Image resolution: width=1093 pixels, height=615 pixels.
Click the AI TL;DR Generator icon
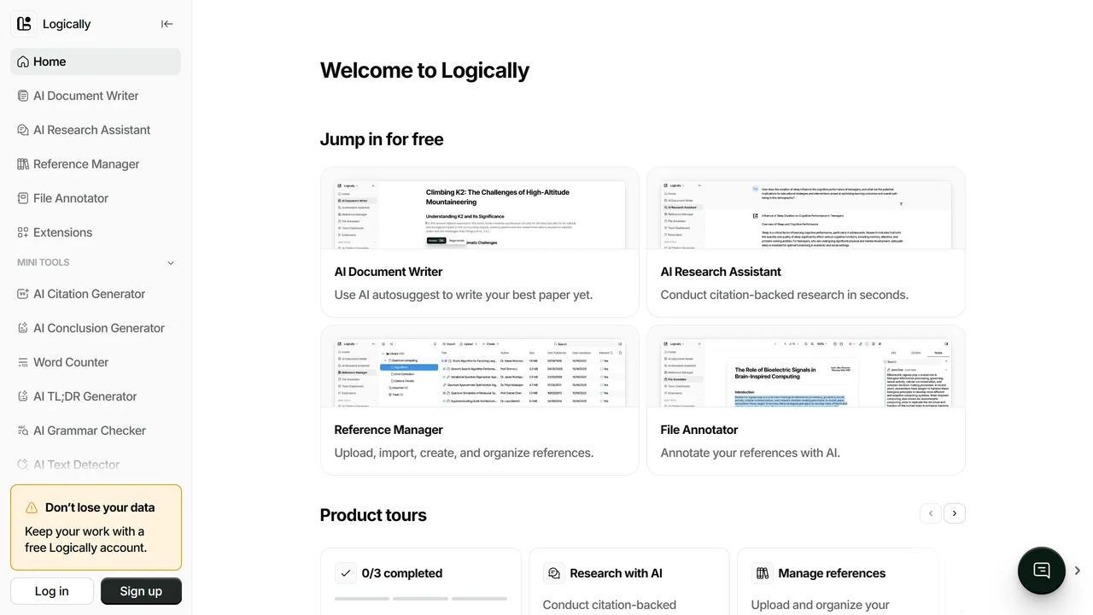click(23, 396)
